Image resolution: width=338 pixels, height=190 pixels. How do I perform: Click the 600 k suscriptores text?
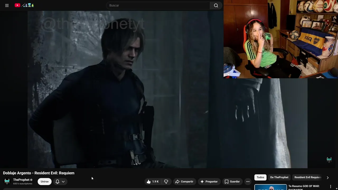[x=23, y=184]
